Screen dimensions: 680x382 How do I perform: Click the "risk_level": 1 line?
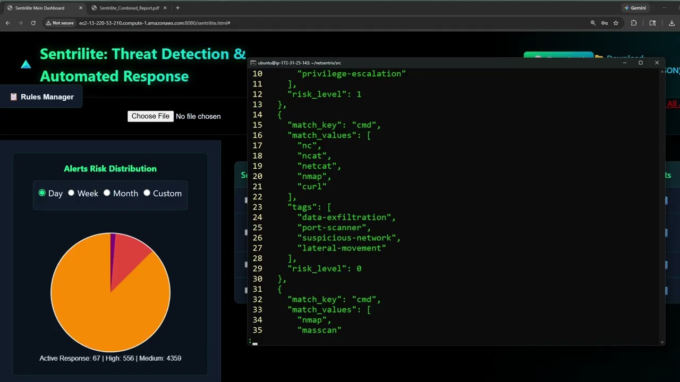tap(324, 94)
